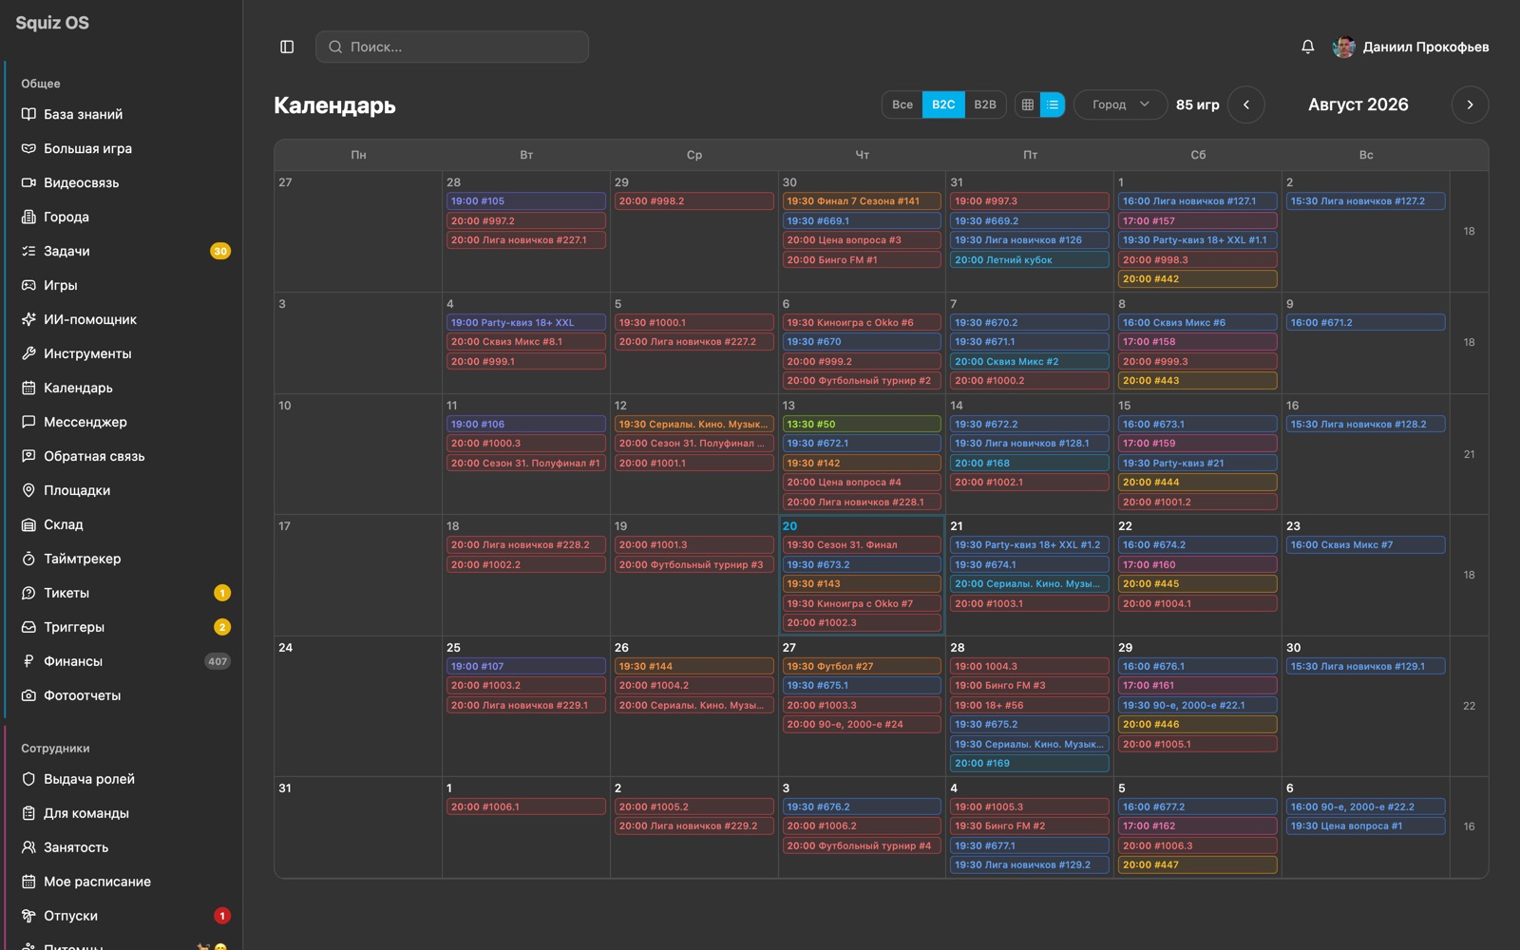
Task: Switch to grid calendar view
Action: pos(1028,104)
